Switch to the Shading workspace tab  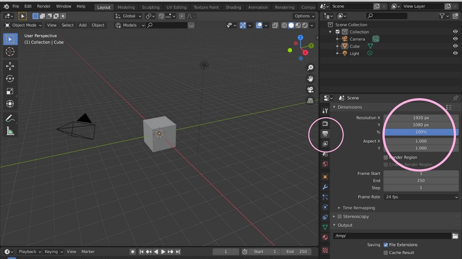click(x=233, y=7)
